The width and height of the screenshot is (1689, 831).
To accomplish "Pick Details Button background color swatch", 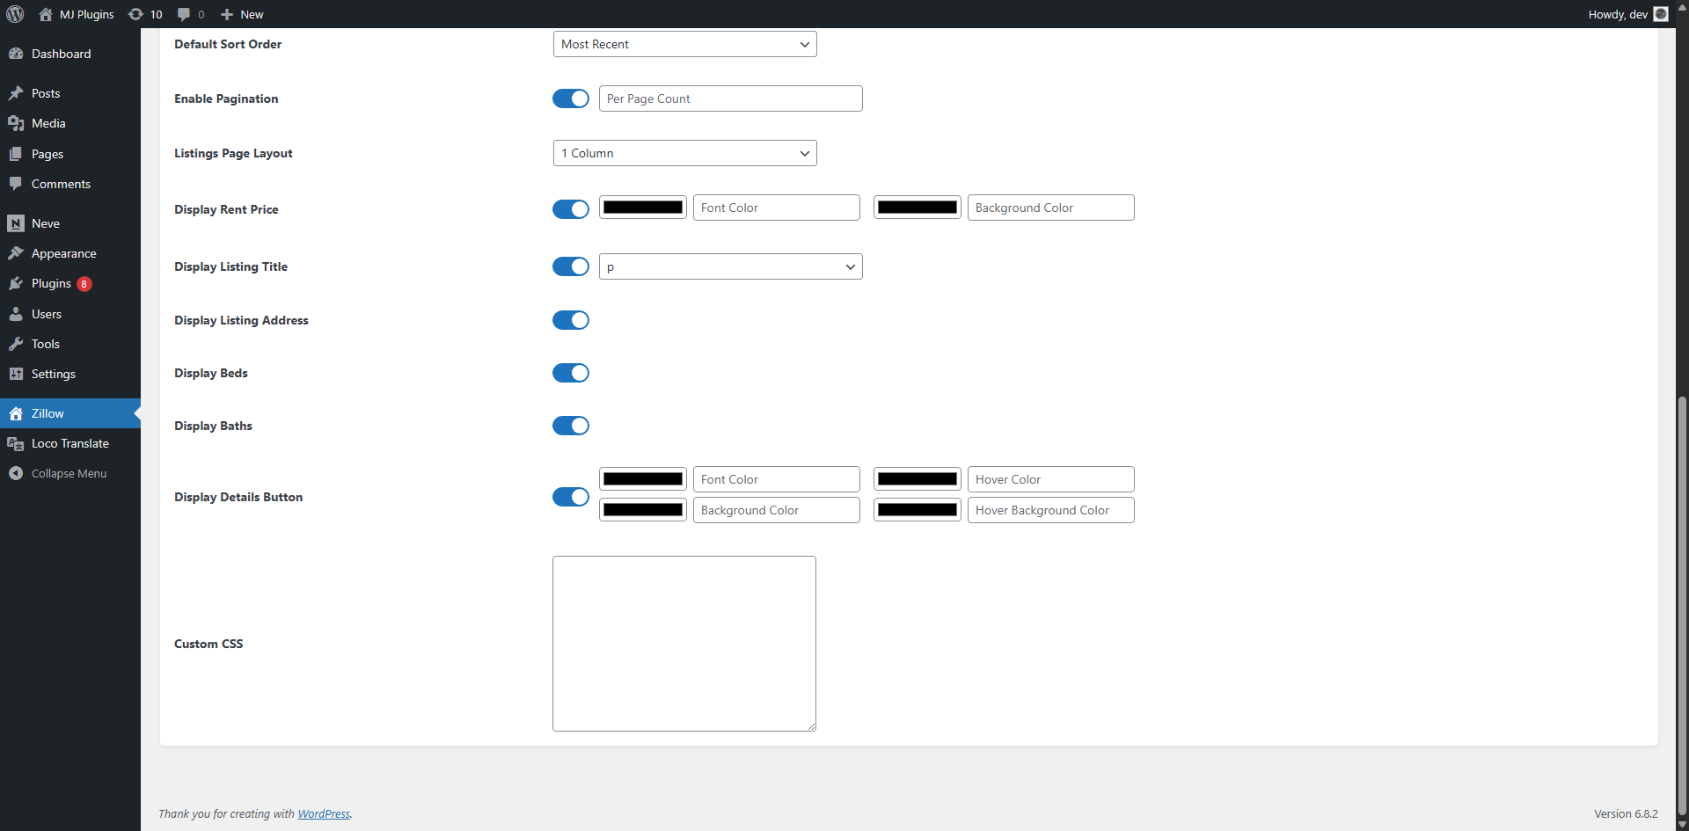I will coord(643,510).
